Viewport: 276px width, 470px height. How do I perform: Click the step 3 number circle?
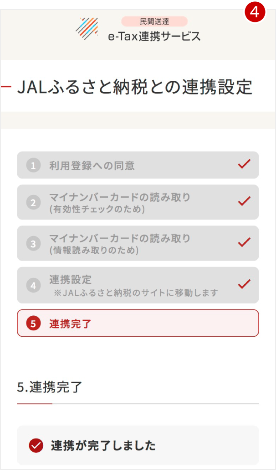click(x=33, y=244)
